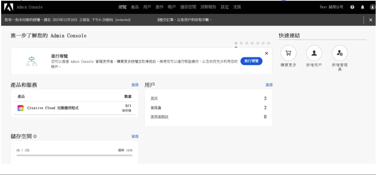Click the 0B / 1TB storage text

pos(23,150)
